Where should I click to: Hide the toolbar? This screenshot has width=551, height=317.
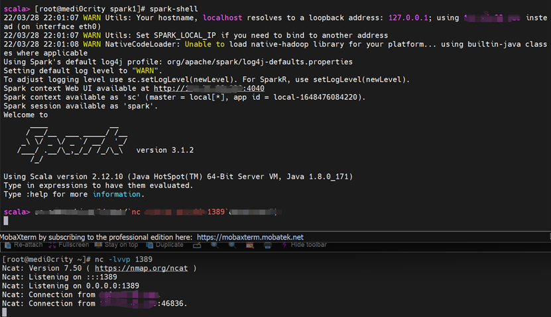tap(304, 245)
